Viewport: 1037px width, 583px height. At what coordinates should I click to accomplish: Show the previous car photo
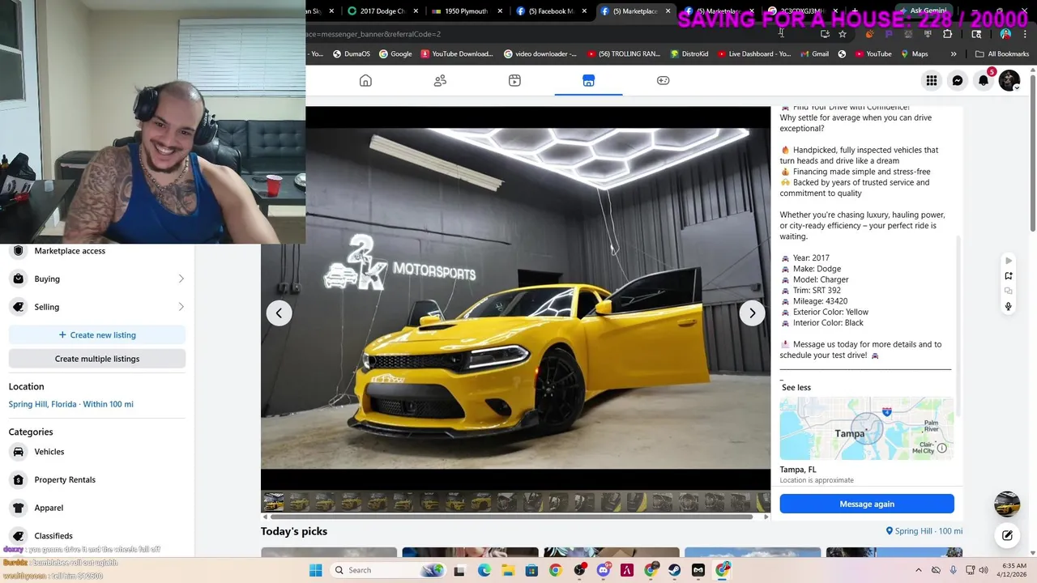coord(279,313)
